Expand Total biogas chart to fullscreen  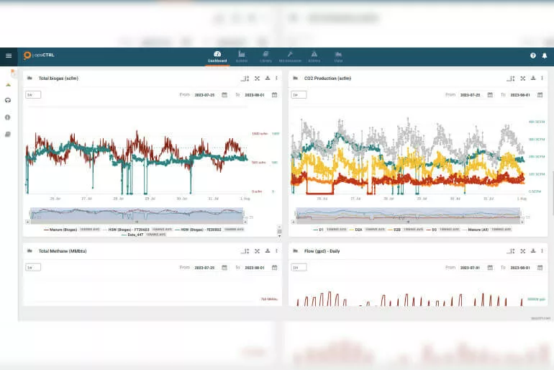tap(258, 78)
